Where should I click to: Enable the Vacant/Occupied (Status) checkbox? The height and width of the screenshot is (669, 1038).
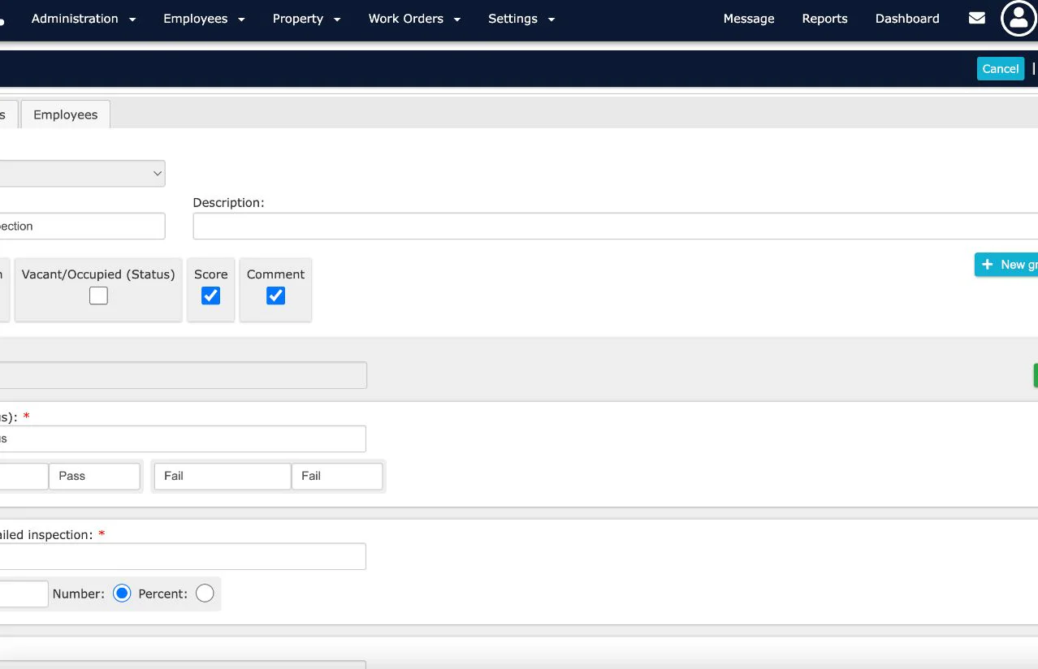point(98,296)
